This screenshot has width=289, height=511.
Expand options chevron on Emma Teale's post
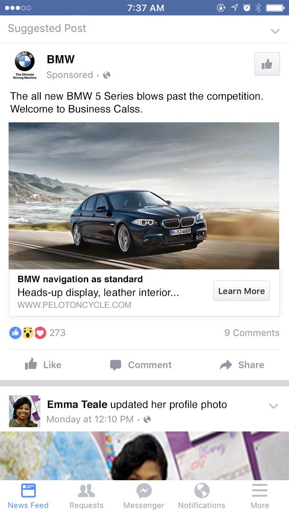click(x=273, y=406)
